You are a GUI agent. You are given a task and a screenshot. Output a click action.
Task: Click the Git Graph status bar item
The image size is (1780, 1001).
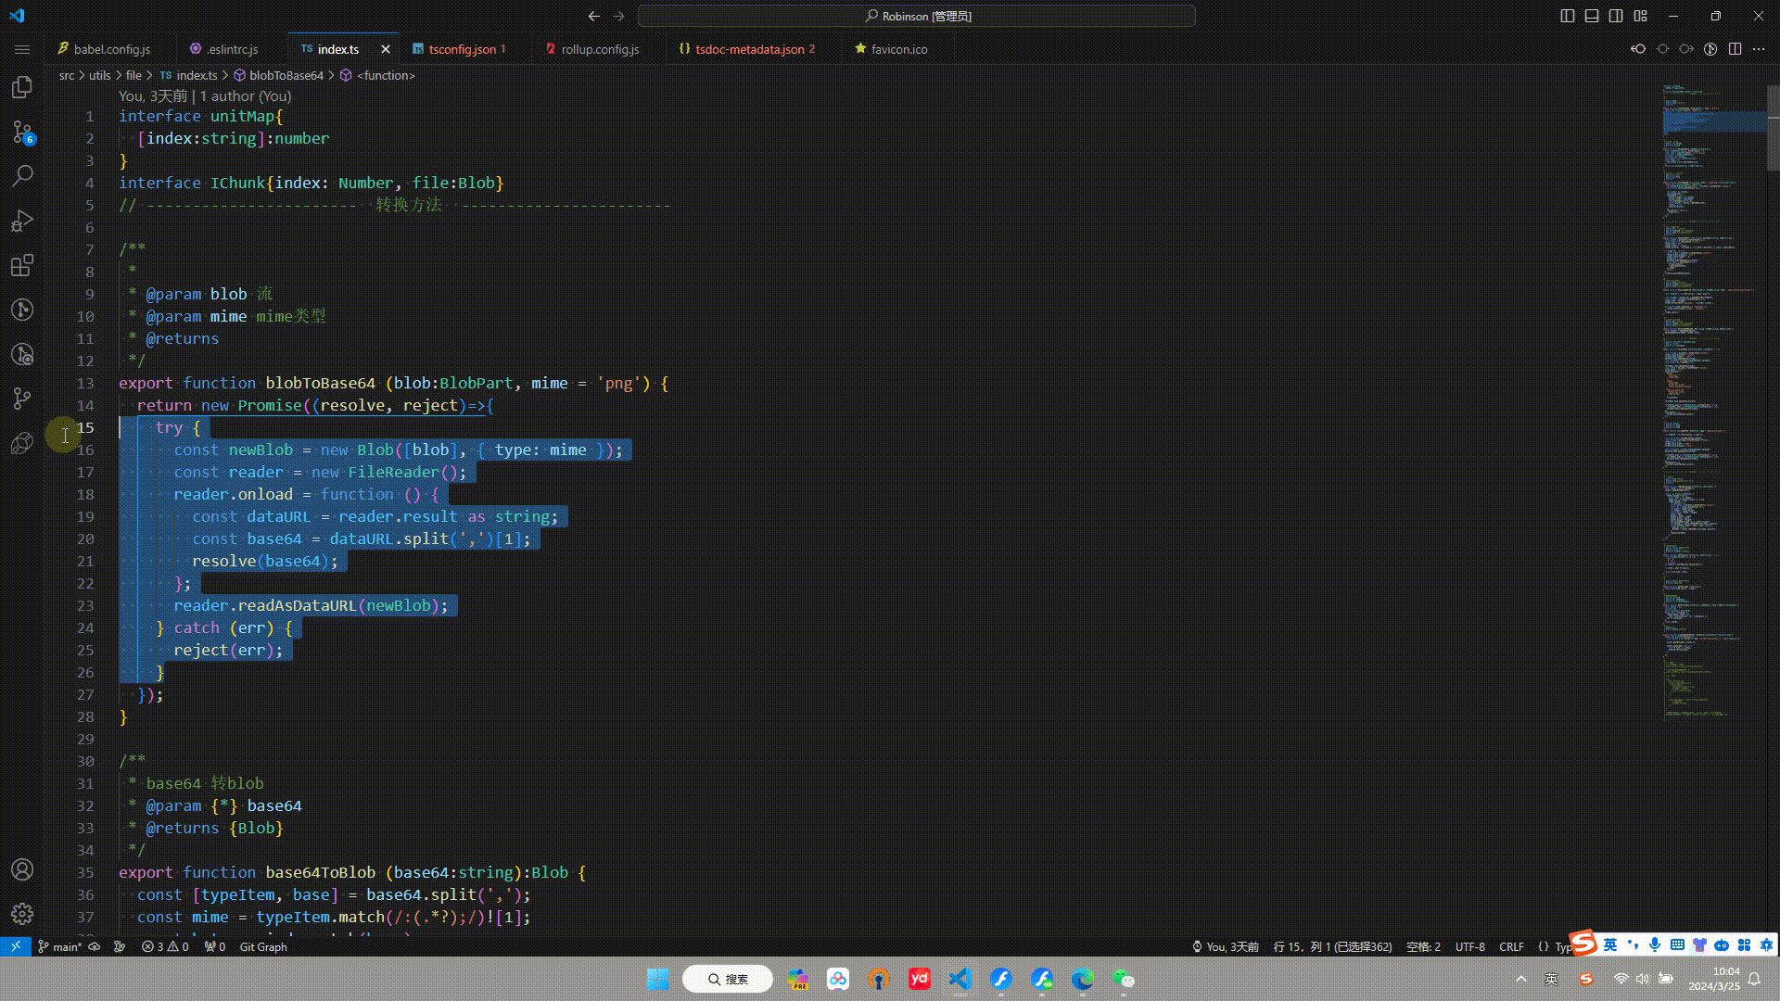pos(262,946)
